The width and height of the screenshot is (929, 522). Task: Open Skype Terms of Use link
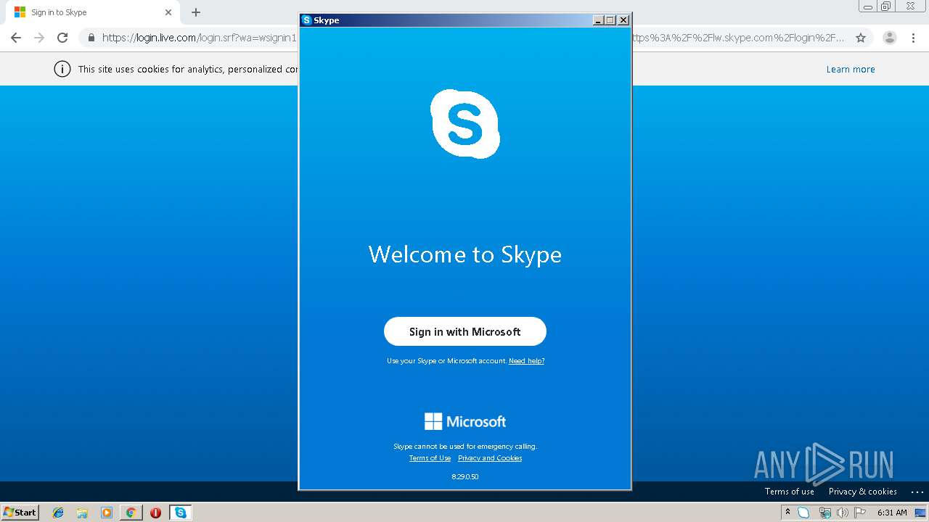430,458
